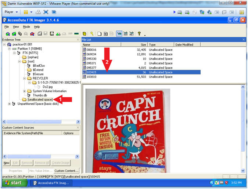248x189 pixels.
Task: Open the File menu
Action: pos(7,27)
